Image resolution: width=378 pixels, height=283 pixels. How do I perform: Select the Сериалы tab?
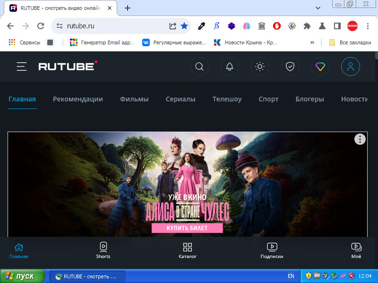[x=180, y=99]
